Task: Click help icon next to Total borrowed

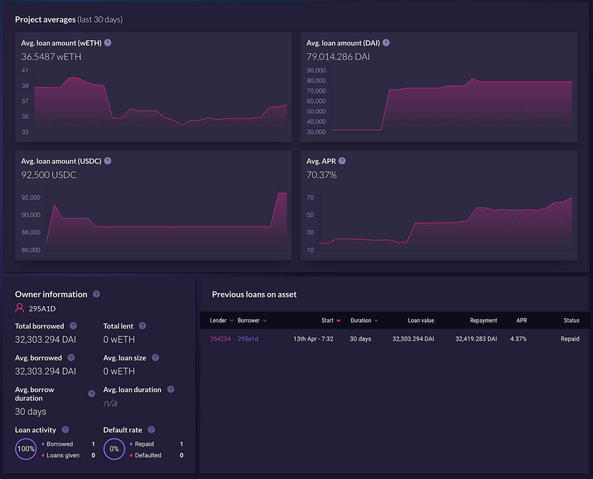Action: [x=73, y=326]
